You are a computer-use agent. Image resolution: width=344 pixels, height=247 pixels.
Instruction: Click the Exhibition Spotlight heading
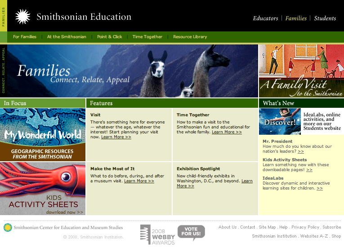click(198, 169)
